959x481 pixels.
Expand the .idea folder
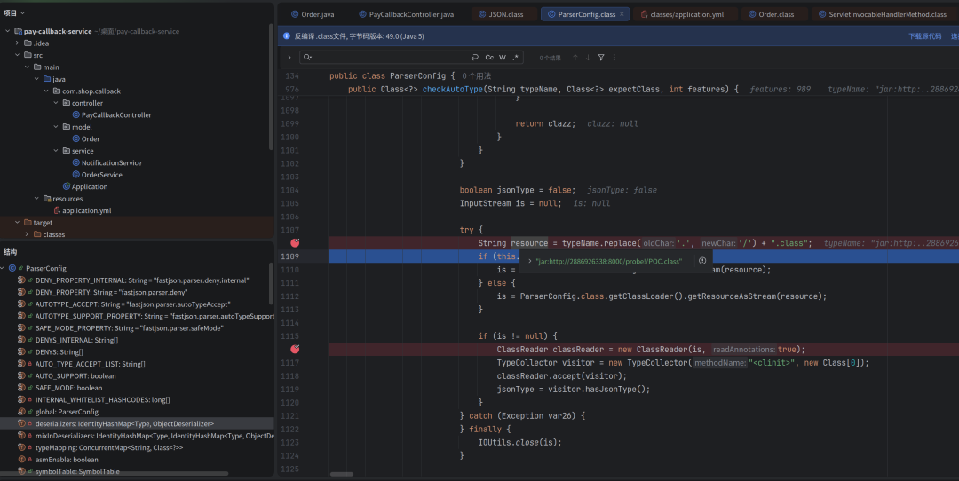coord(17,43)
